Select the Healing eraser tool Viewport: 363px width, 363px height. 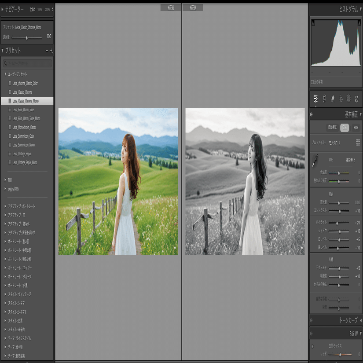[333, 99]
